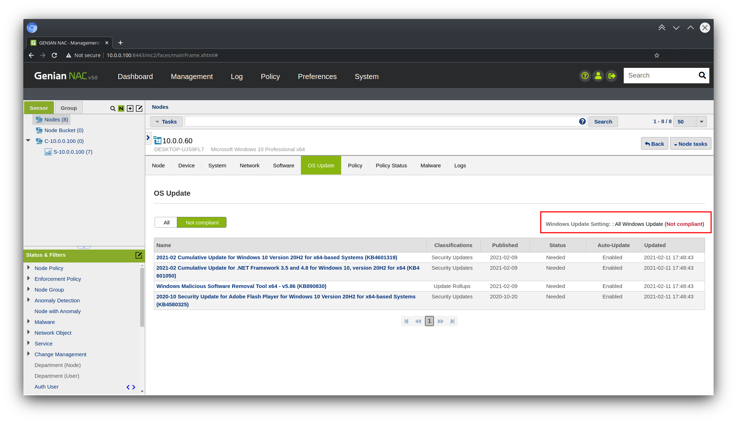737x423 pixels.
Task: Open the Management menu
Action: (192, 76)
